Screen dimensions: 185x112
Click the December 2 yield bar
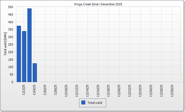tap(24, 57)
